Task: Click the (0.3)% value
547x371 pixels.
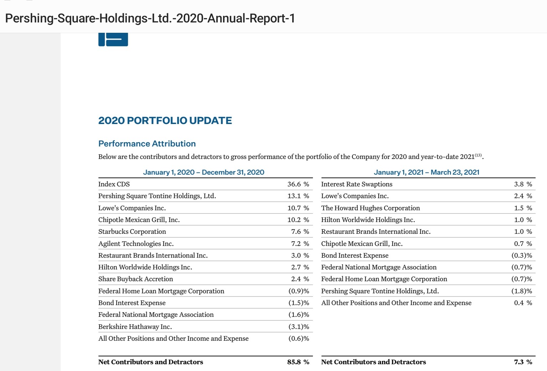Action: pos(522,255)
